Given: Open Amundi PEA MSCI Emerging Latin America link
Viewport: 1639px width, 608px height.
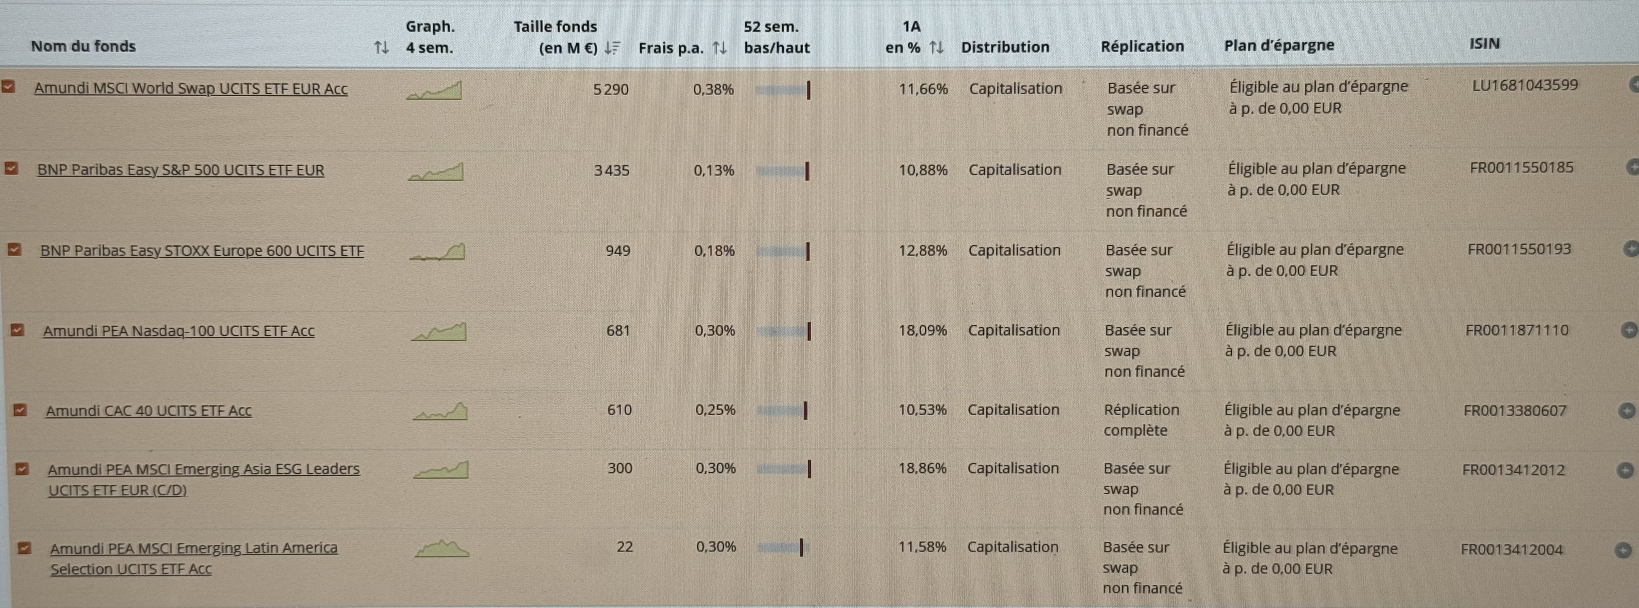Looking at the screenshot, I should (193, 548).
